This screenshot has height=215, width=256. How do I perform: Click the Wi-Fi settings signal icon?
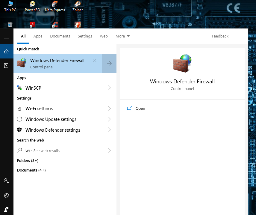(20, 108)
